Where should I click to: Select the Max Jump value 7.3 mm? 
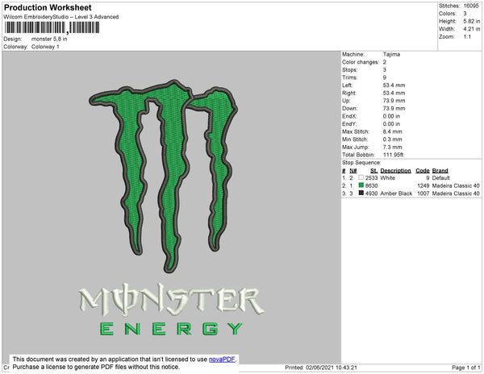(393, 147)
